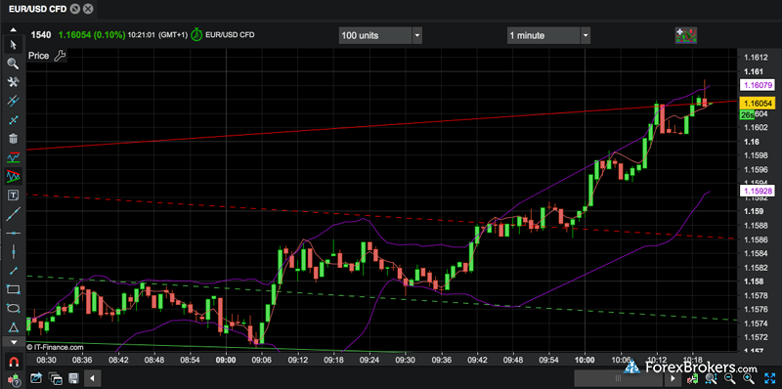The height and width of the screenshot is (389, 782).
Task: Click the IT-Finance.com copyright link
Action: [55, 347]
